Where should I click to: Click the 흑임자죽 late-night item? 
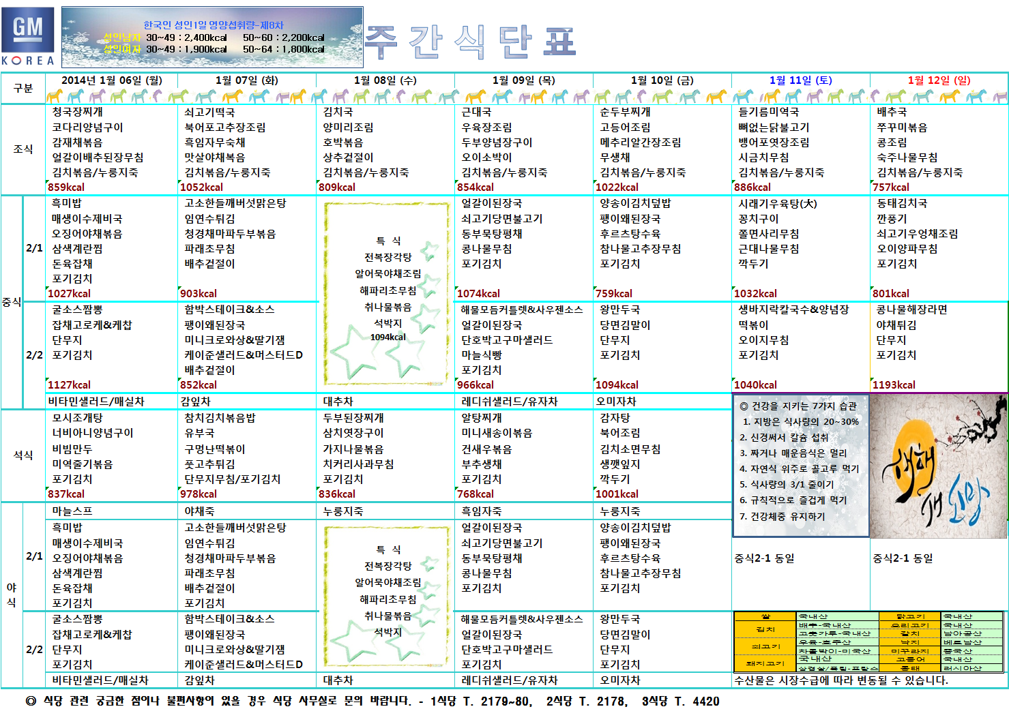(x=482, y=511)
